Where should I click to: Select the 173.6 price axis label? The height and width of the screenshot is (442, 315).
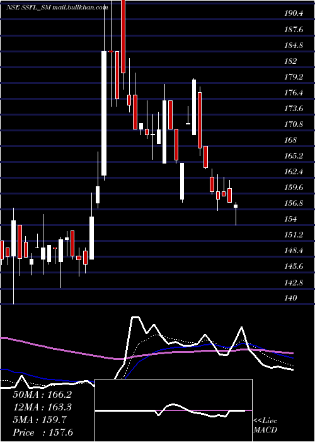coord(294,108)
